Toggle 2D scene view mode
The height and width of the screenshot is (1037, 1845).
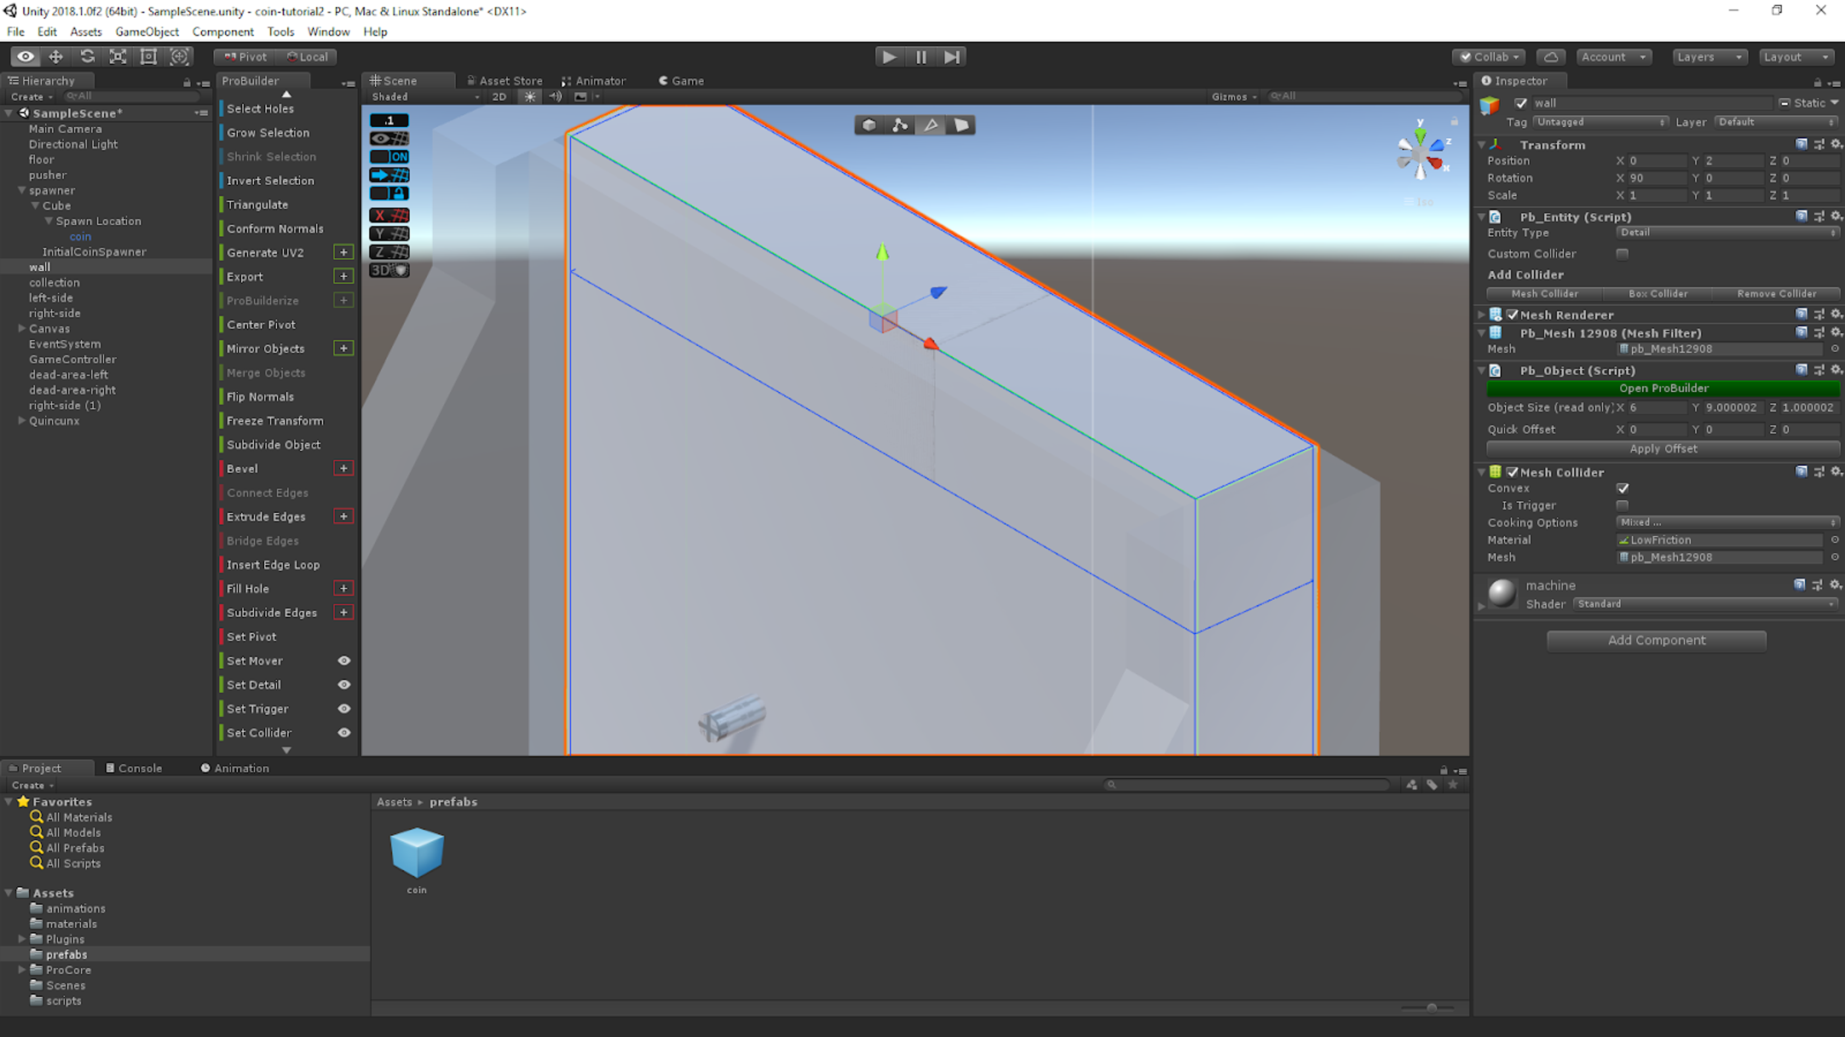point(499,96)
